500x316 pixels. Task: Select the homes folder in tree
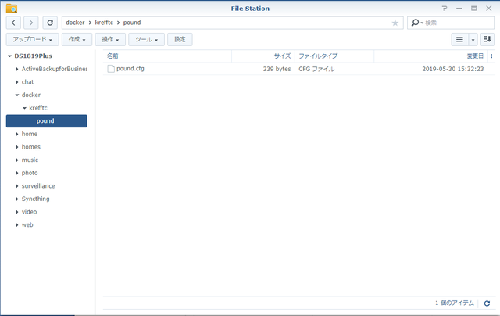click(x=31, y=147)
